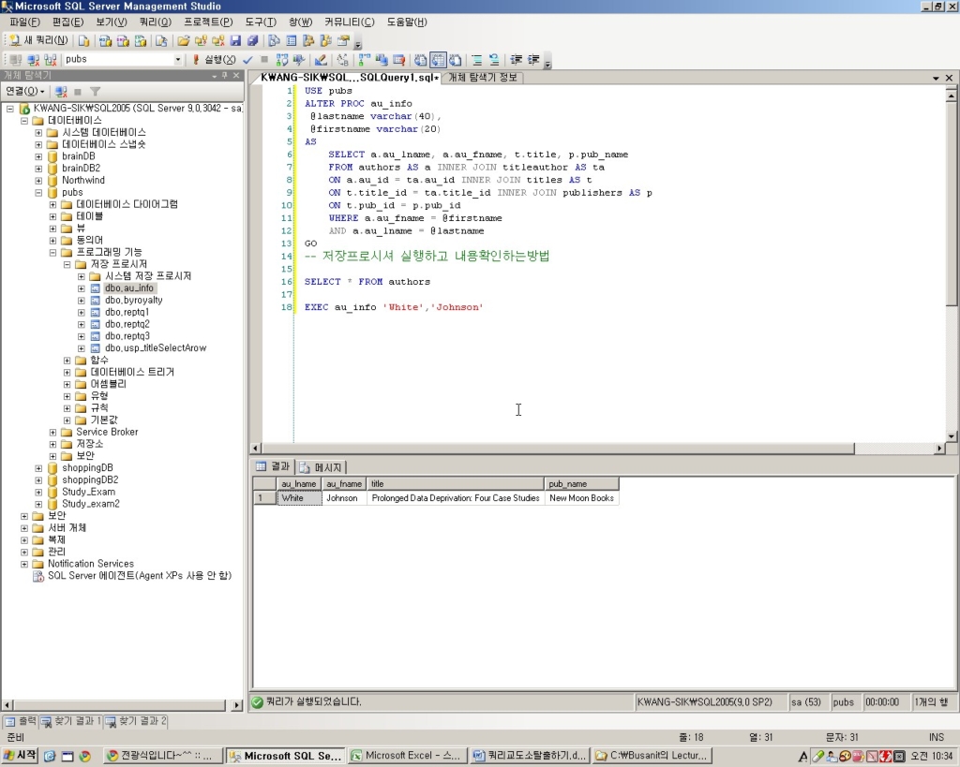Open the Properties Window icon
Image resolution: width=960 pixels, height=767 pixels.
(343, 41)
